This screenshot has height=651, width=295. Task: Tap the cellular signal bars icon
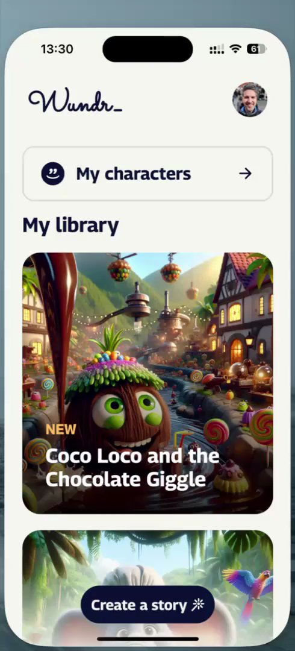coord(217,49)
